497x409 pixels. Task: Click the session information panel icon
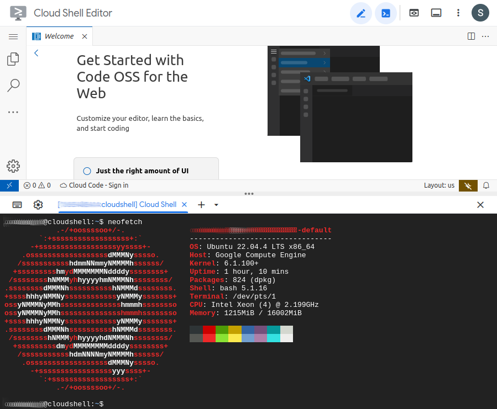click(x=436, y=13)
